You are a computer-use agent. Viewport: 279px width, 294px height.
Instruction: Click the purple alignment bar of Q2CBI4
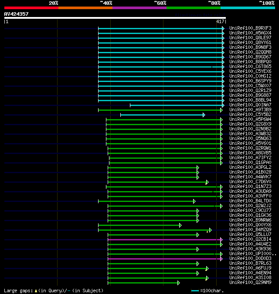(x=164, y=239)
